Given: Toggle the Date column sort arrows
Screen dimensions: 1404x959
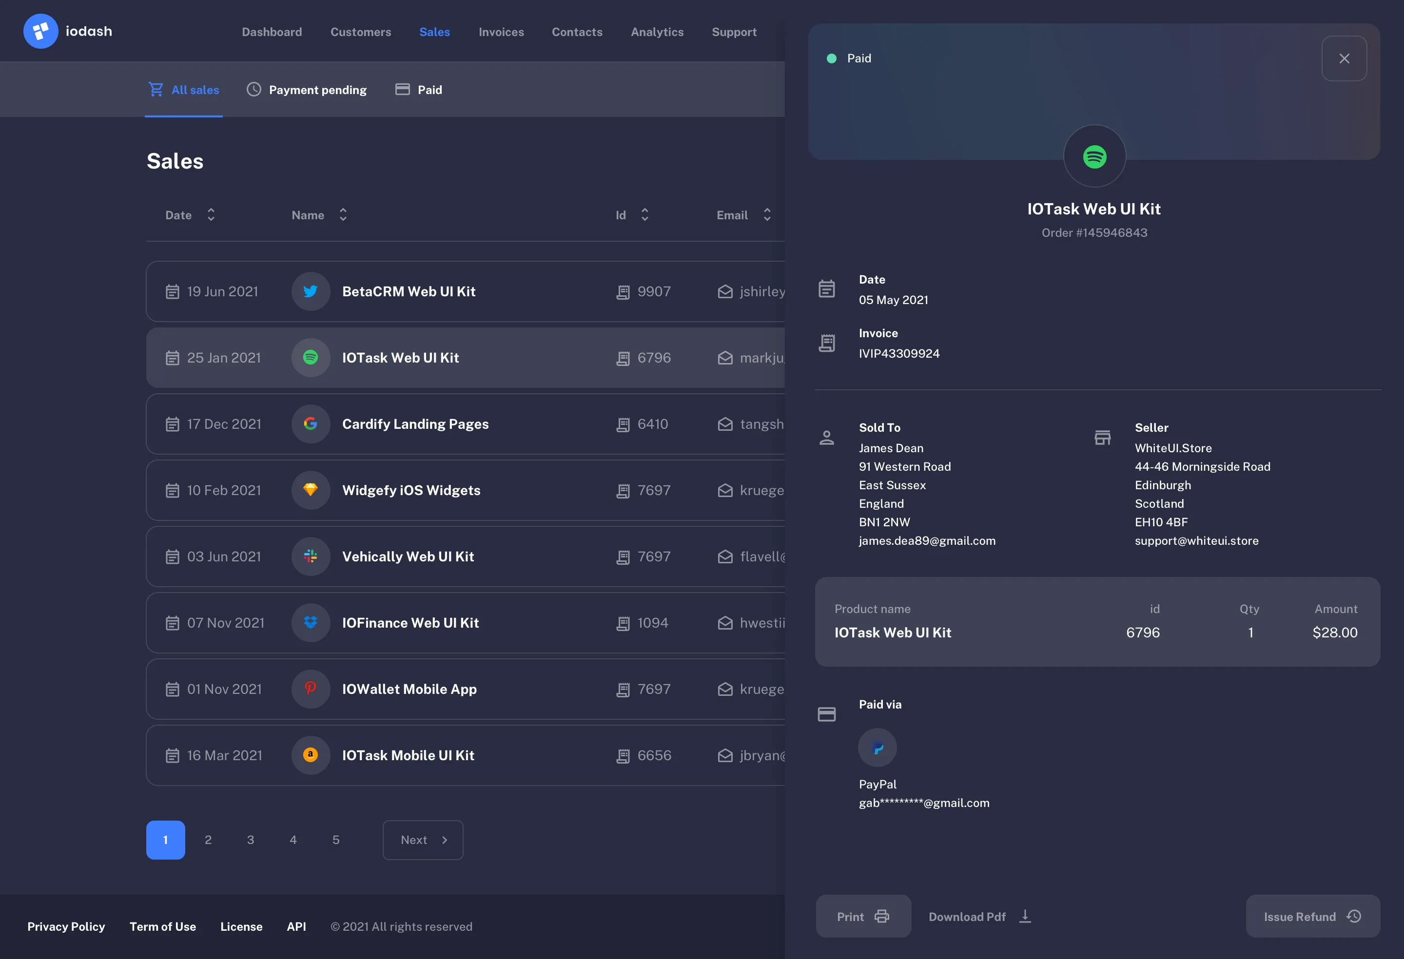Looking at the screenshot, I should (x=211, y=215).
